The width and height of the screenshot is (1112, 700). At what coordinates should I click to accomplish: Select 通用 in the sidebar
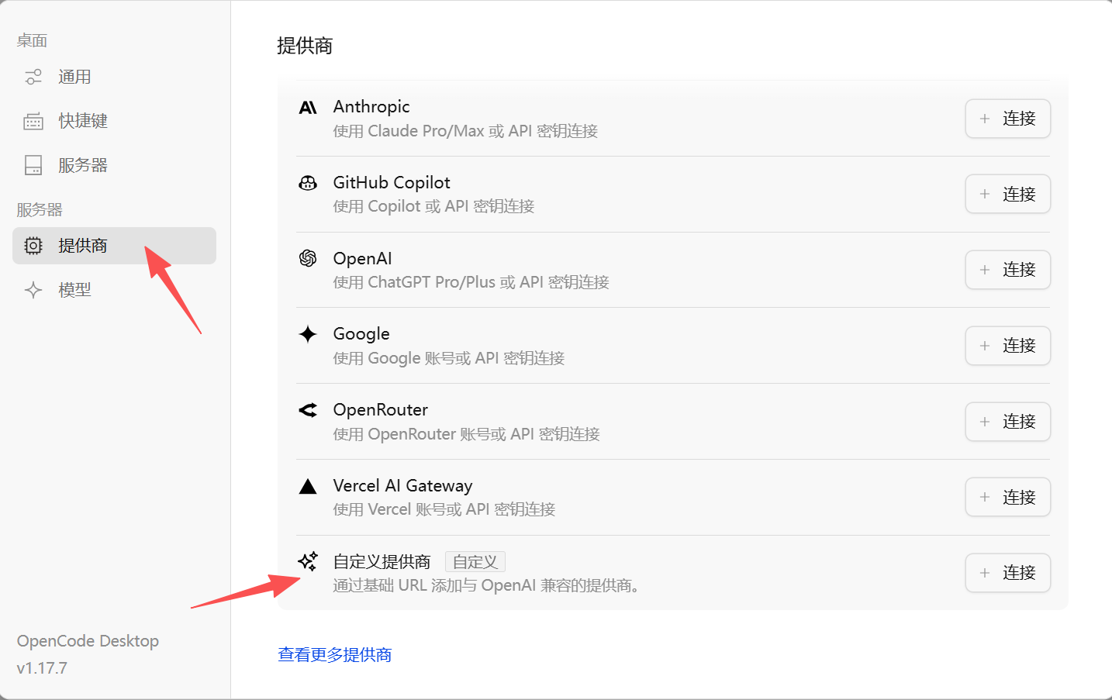click(x=114, y=77)
